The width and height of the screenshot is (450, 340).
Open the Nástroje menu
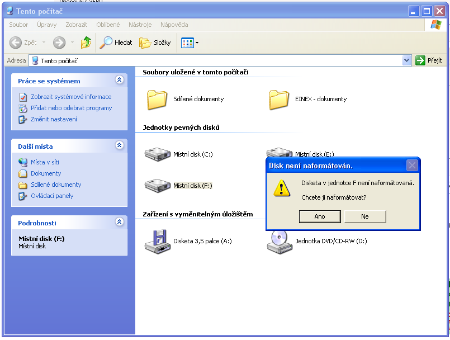pos(140,25)
